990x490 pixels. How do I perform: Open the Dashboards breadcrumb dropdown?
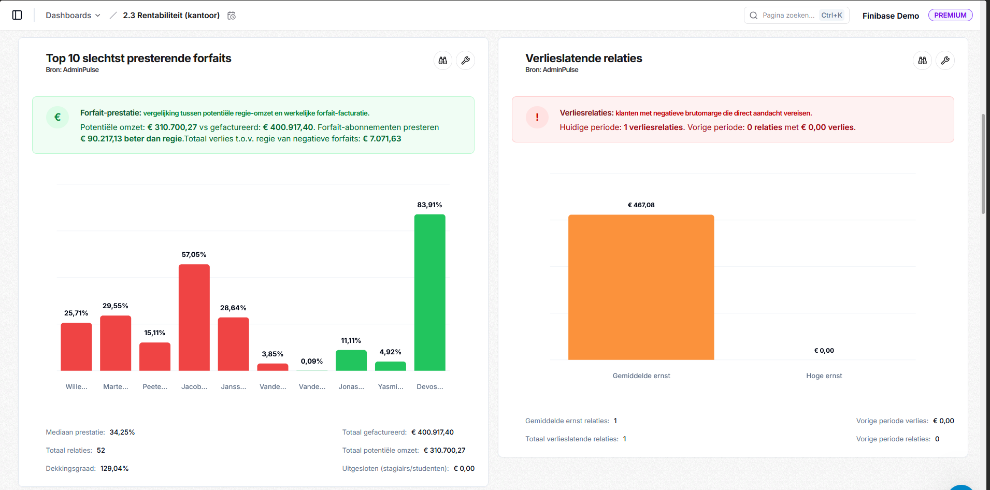73,16
